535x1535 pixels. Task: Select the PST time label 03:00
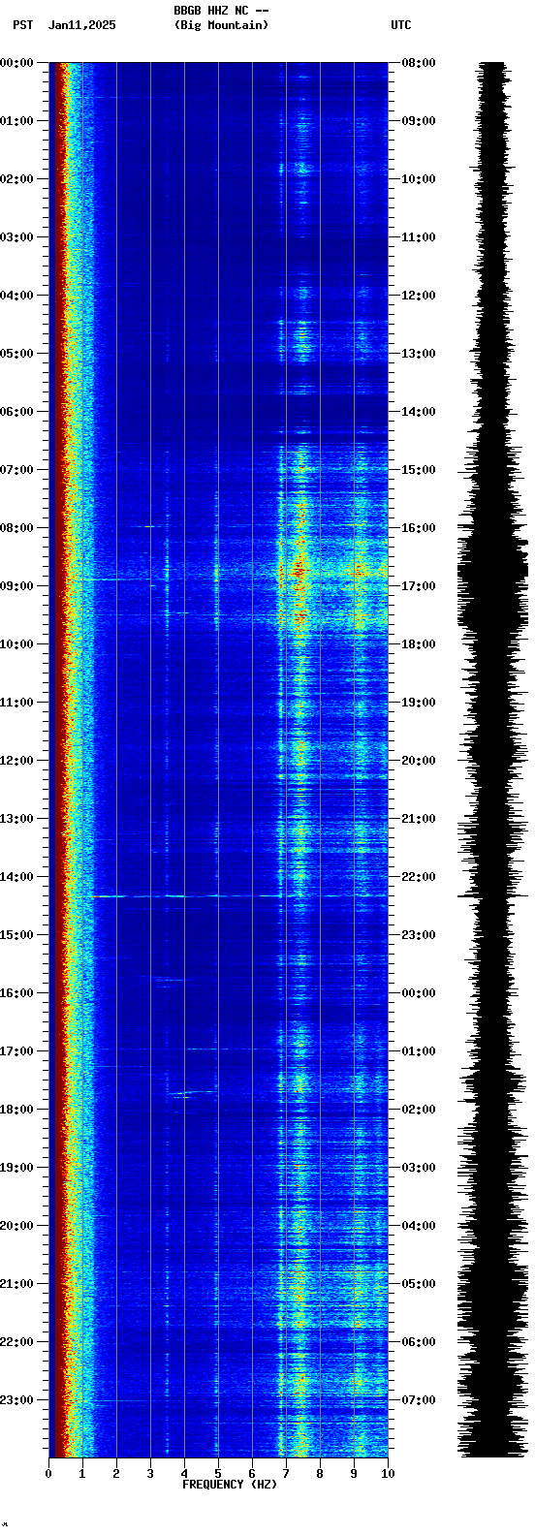click(x=16, y=237)
